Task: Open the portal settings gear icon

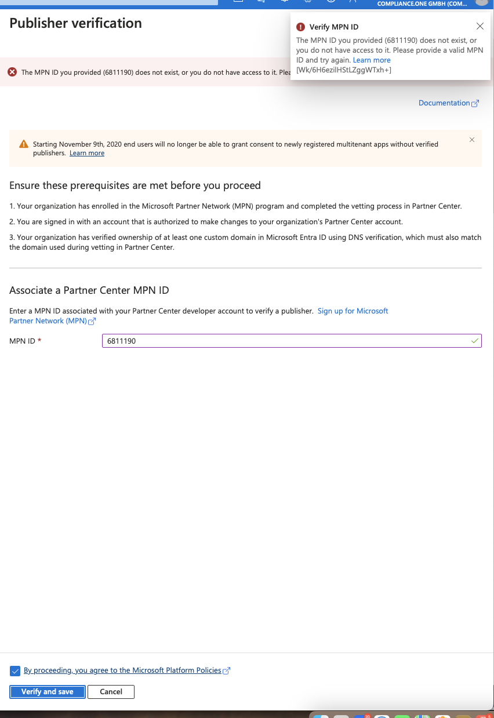Action: [x=307, y=2]
